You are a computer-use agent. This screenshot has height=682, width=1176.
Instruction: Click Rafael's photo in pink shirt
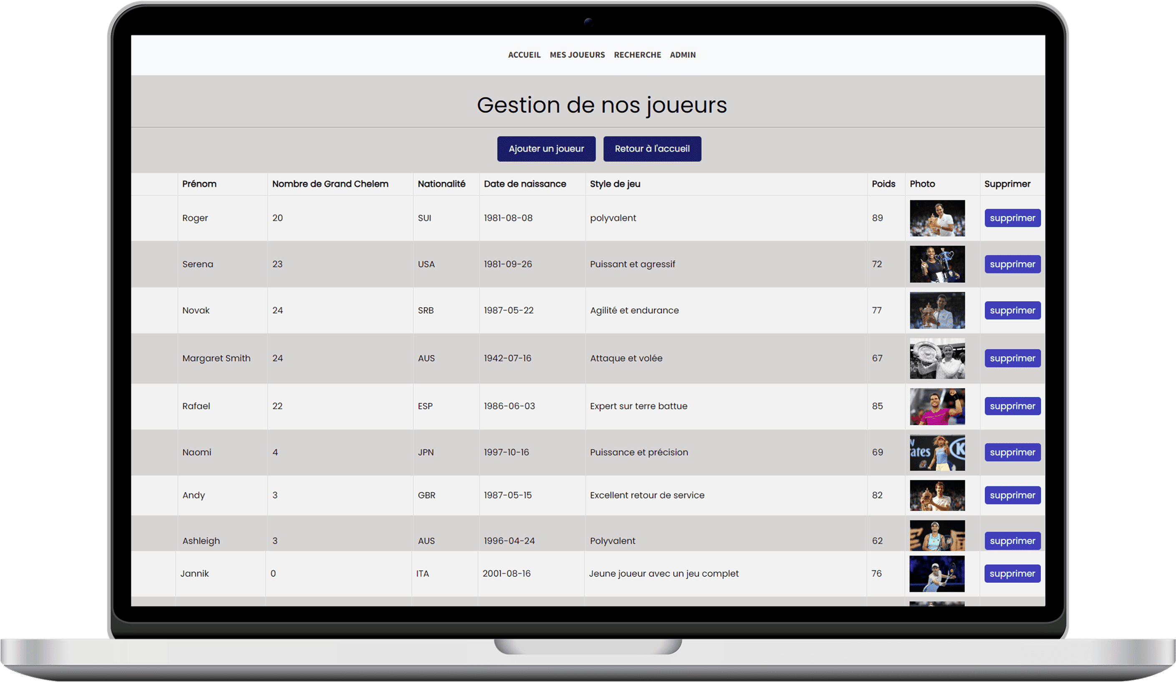tap(937, 406)
